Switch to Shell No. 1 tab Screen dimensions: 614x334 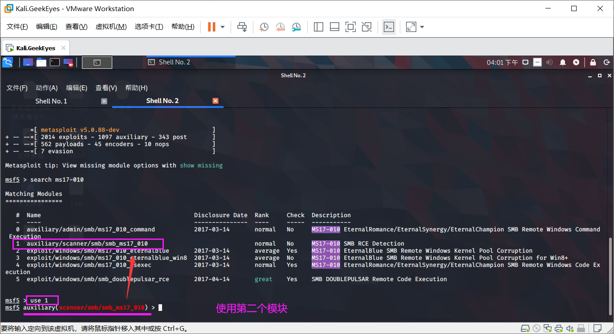click(51, 101)
